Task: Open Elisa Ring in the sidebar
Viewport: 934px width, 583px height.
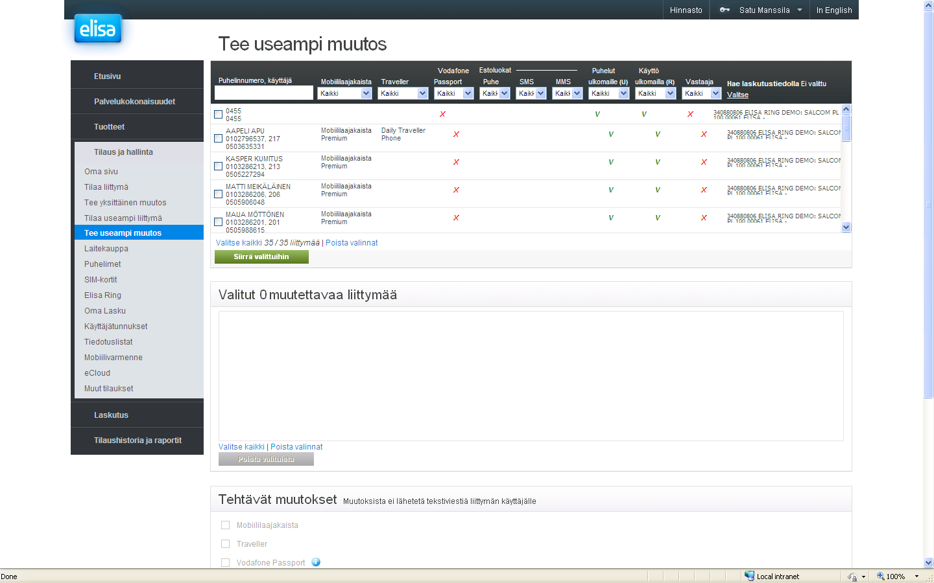Action: (102, 295)
